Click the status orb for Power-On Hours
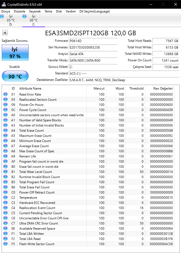 pyautogui.click(x=5, y=105)
